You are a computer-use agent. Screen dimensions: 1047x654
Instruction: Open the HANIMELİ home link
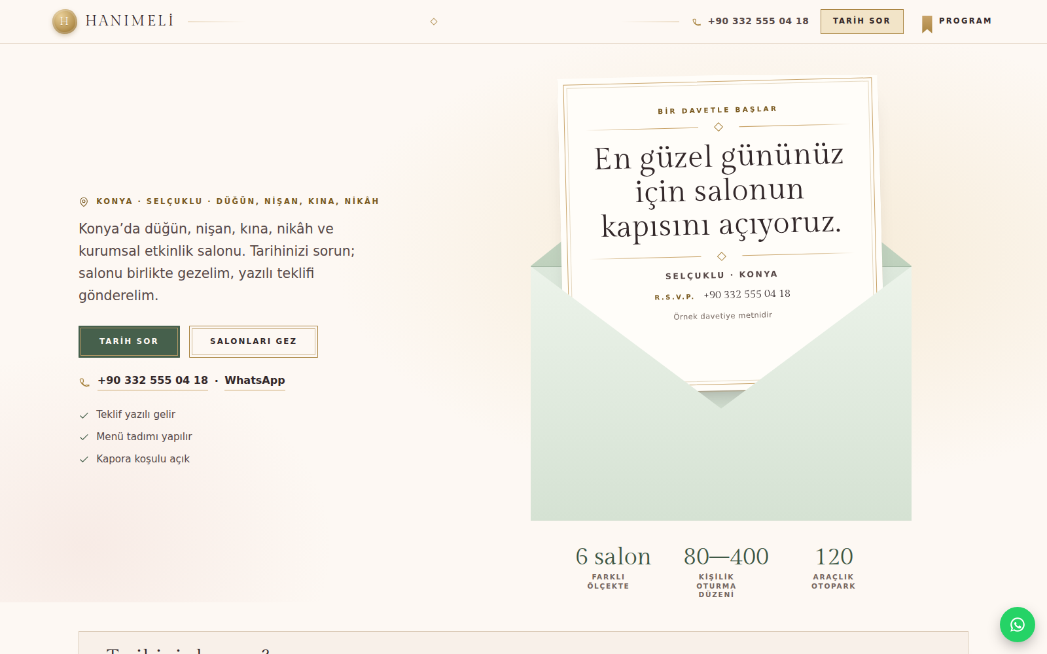113,21
